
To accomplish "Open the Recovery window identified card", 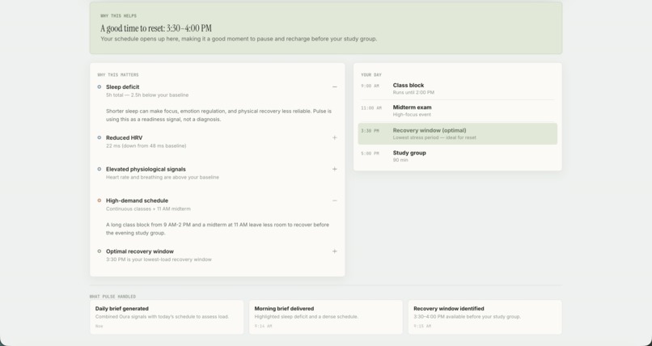I will (x=485, y=317).
